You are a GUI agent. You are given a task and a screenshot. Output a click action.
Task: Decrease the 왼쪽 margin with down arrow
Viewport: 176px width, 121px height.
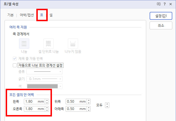click(x=47, y=103)
